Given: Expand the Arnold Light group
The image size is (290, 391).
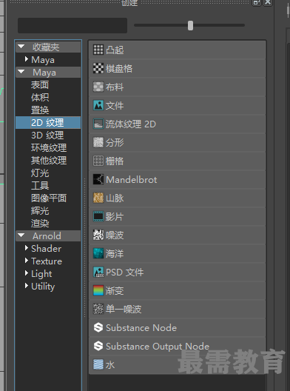Looking at the screenshot, I should pos(27,273).
